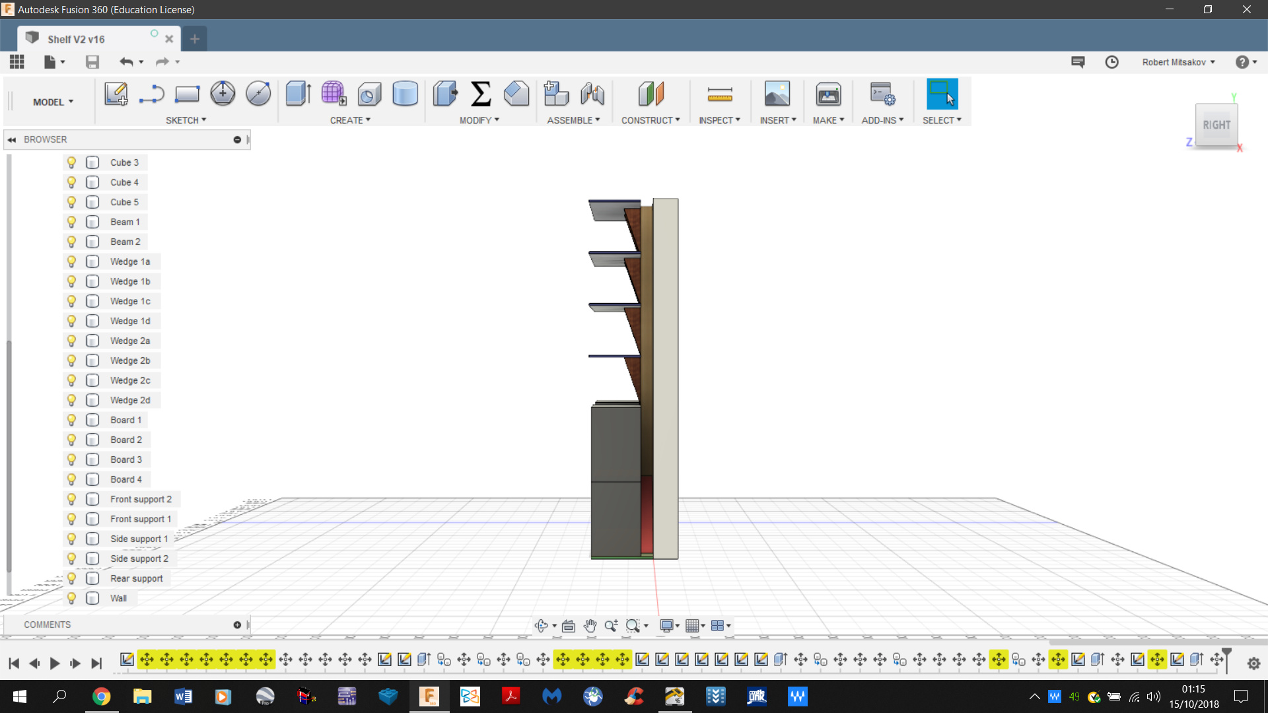The width and height of the screenshot is (1268, 713).
Task: Click the Save icon
Action: pyautogui.click(x=92, y=61)
